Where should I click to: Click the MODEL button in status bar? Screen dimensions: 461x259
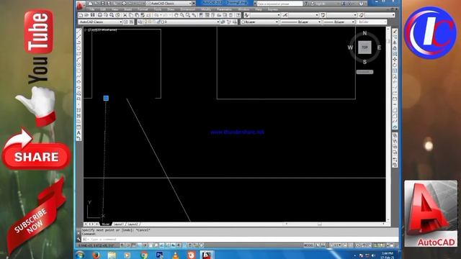point(308,245)
